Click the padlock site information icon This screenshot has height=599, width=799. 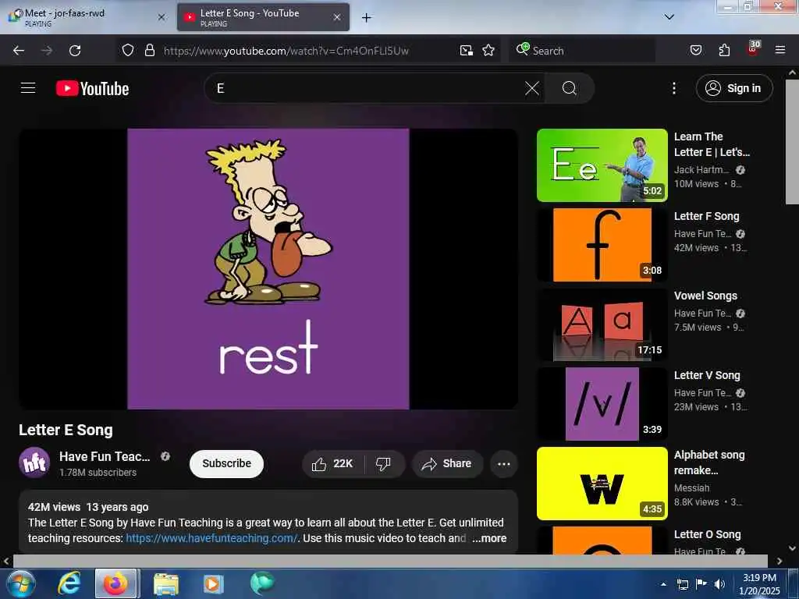tap(149, 50)
